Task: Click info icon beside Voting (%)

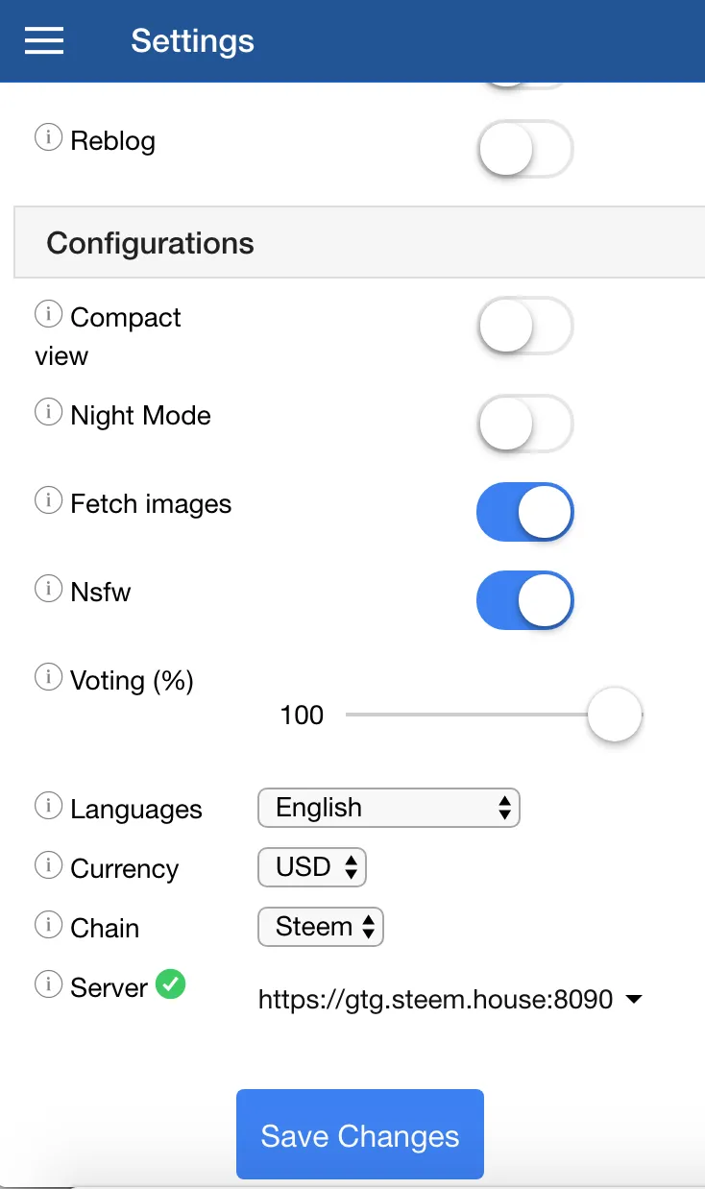Action: (48, 678)
